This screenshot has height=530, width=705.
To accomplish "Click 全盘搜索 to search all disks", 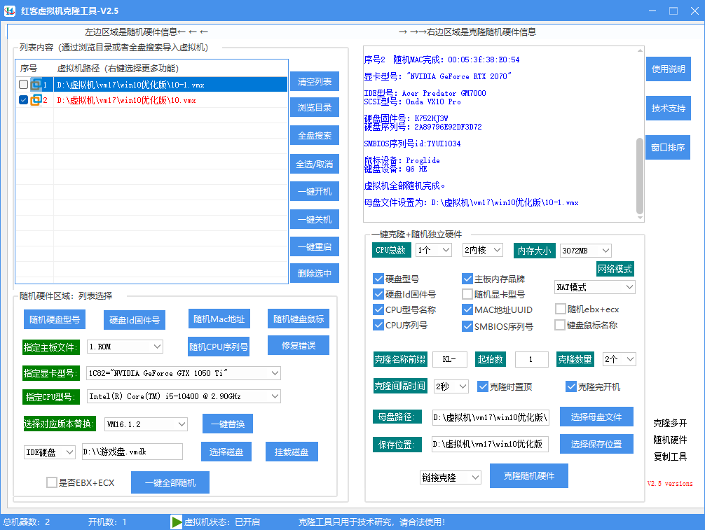I will (314, 136).
